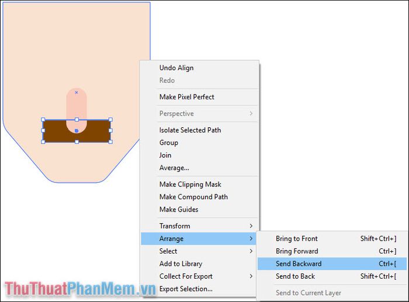The width and height of the screenshot is (409, 302).
Task: Choose Undo Align from context menu
Action: click(x=200, y=68)
